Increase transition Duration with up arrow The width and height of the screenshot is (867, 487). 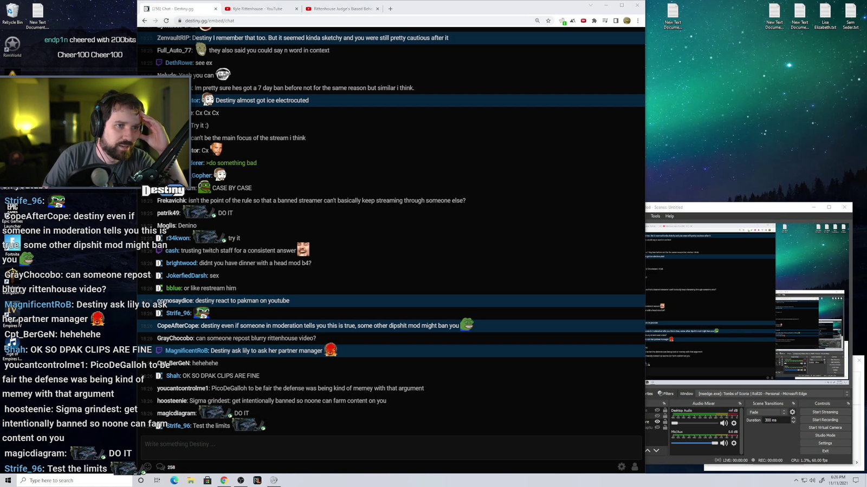(793, 418)
